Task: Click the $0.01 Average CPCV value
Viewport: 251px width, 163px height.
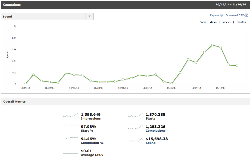Action: click(x=86, y=151)
